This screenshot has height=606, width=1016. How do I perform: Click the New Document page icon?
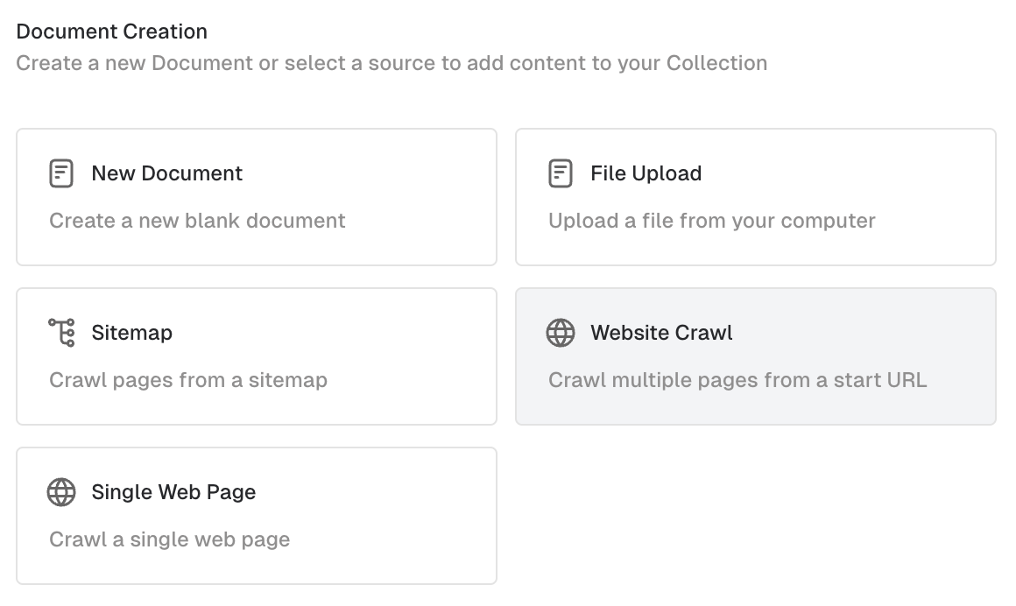[61, 173]
